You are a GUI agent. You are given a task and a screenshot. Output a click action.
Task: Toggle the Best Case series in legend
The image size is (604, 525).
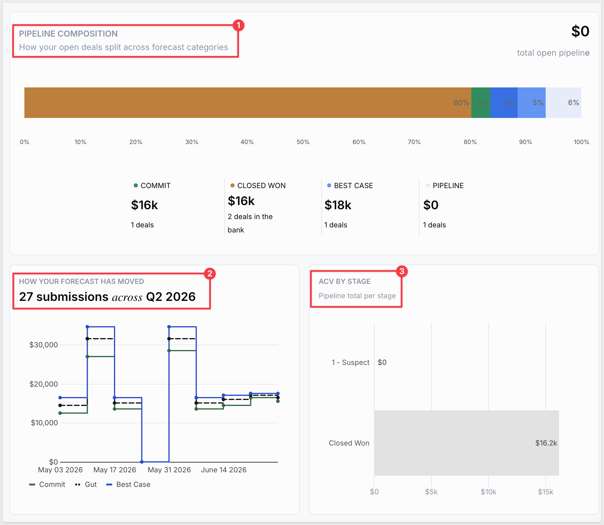(x=128, y=484)
